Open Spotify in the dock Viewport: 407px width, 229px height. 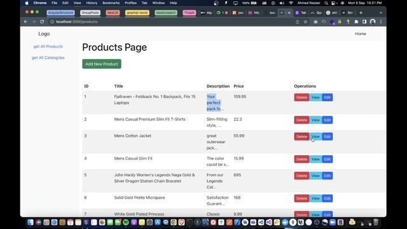pyautogui.click(x=126, y=222)
